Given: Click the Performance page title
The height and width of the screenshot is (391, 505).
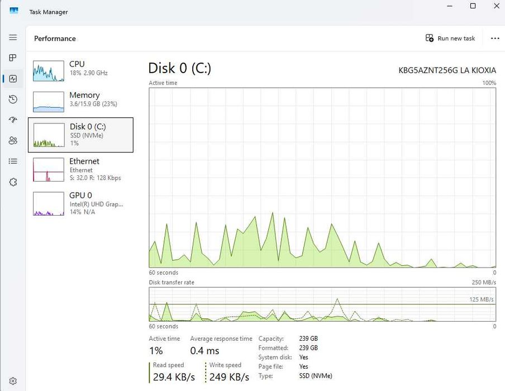Looking at the screenshot, I should [x=55, y=39].
